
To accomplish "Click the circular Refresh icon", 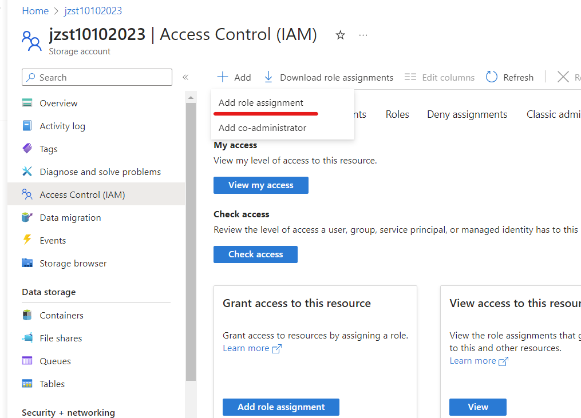I will (491, 77).
